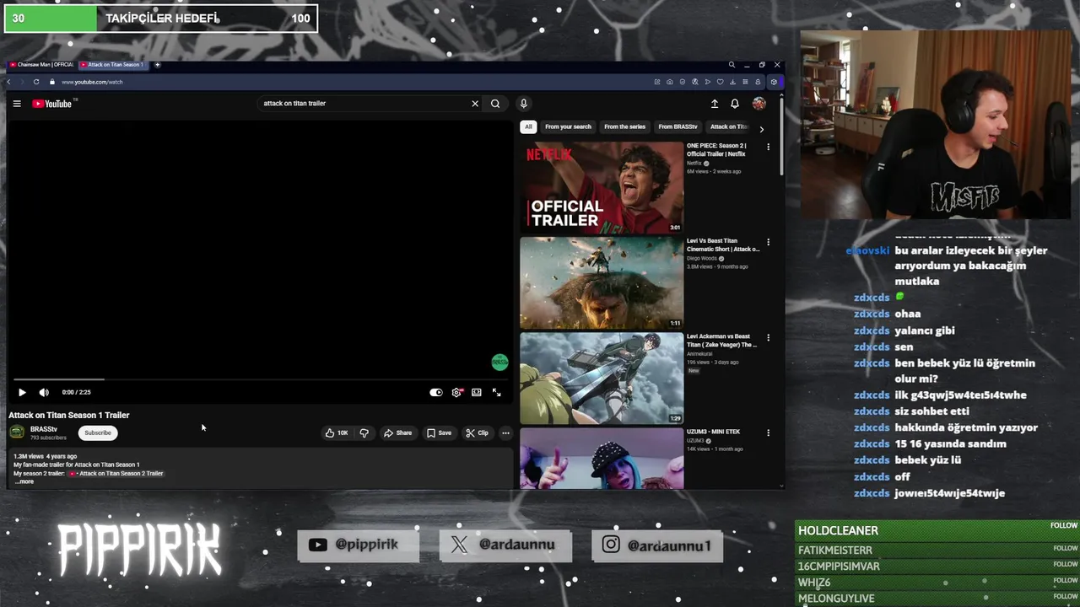Viewport: 1080px width, 607px height.
Task: Open the BRASStv channel name link
Action: 44,429
